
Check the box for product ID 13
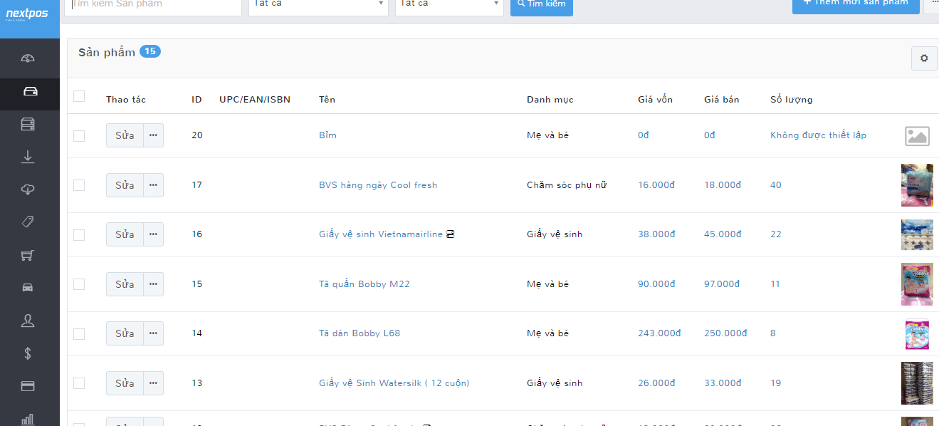pos(79,383)
